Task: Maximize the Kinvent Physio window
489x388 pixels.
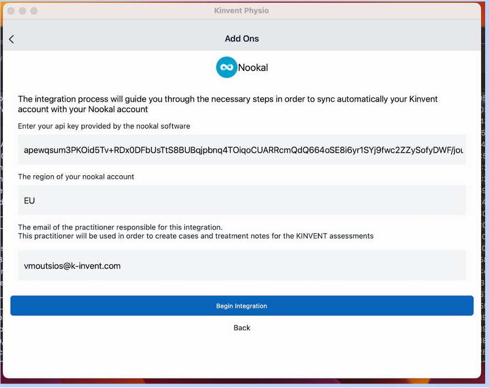Action: click(x=34, y=11)
